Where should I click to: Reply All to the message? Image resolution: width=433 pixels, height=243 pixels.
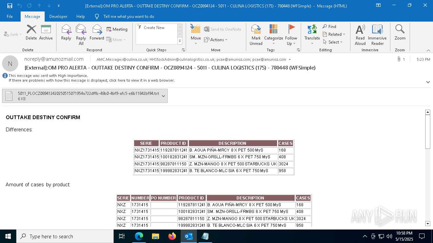pyautogui.click(x=81, y=35)
